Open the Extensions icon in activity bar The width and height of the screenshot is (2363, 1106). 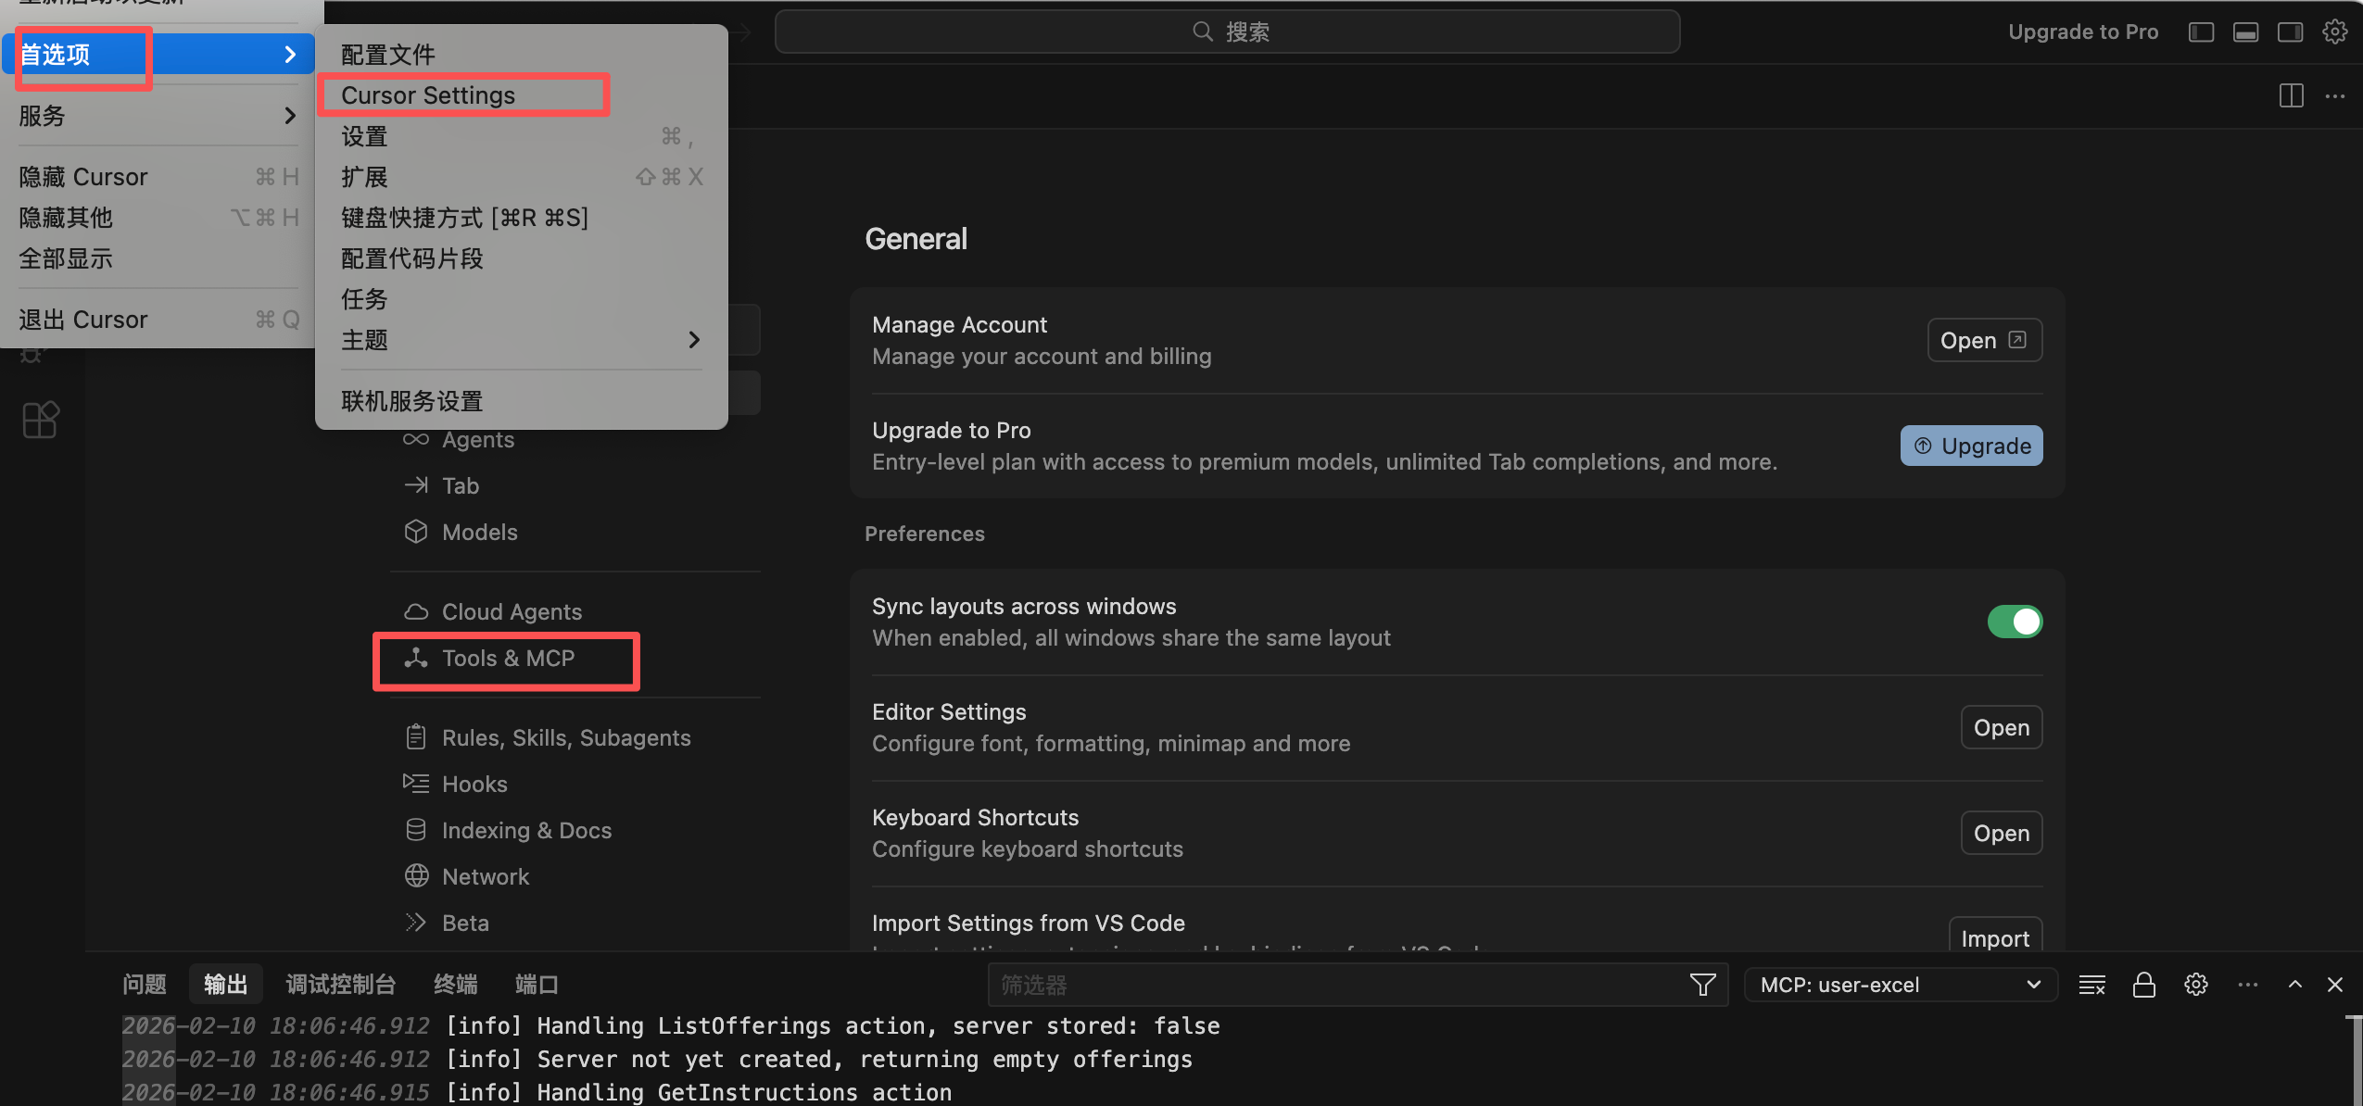[40, 421]
